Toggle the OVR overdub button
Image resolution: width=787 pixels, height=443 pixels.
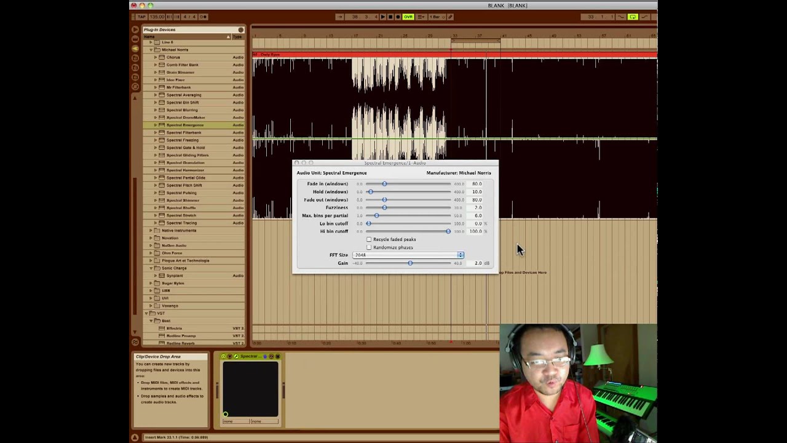point(408,17)
